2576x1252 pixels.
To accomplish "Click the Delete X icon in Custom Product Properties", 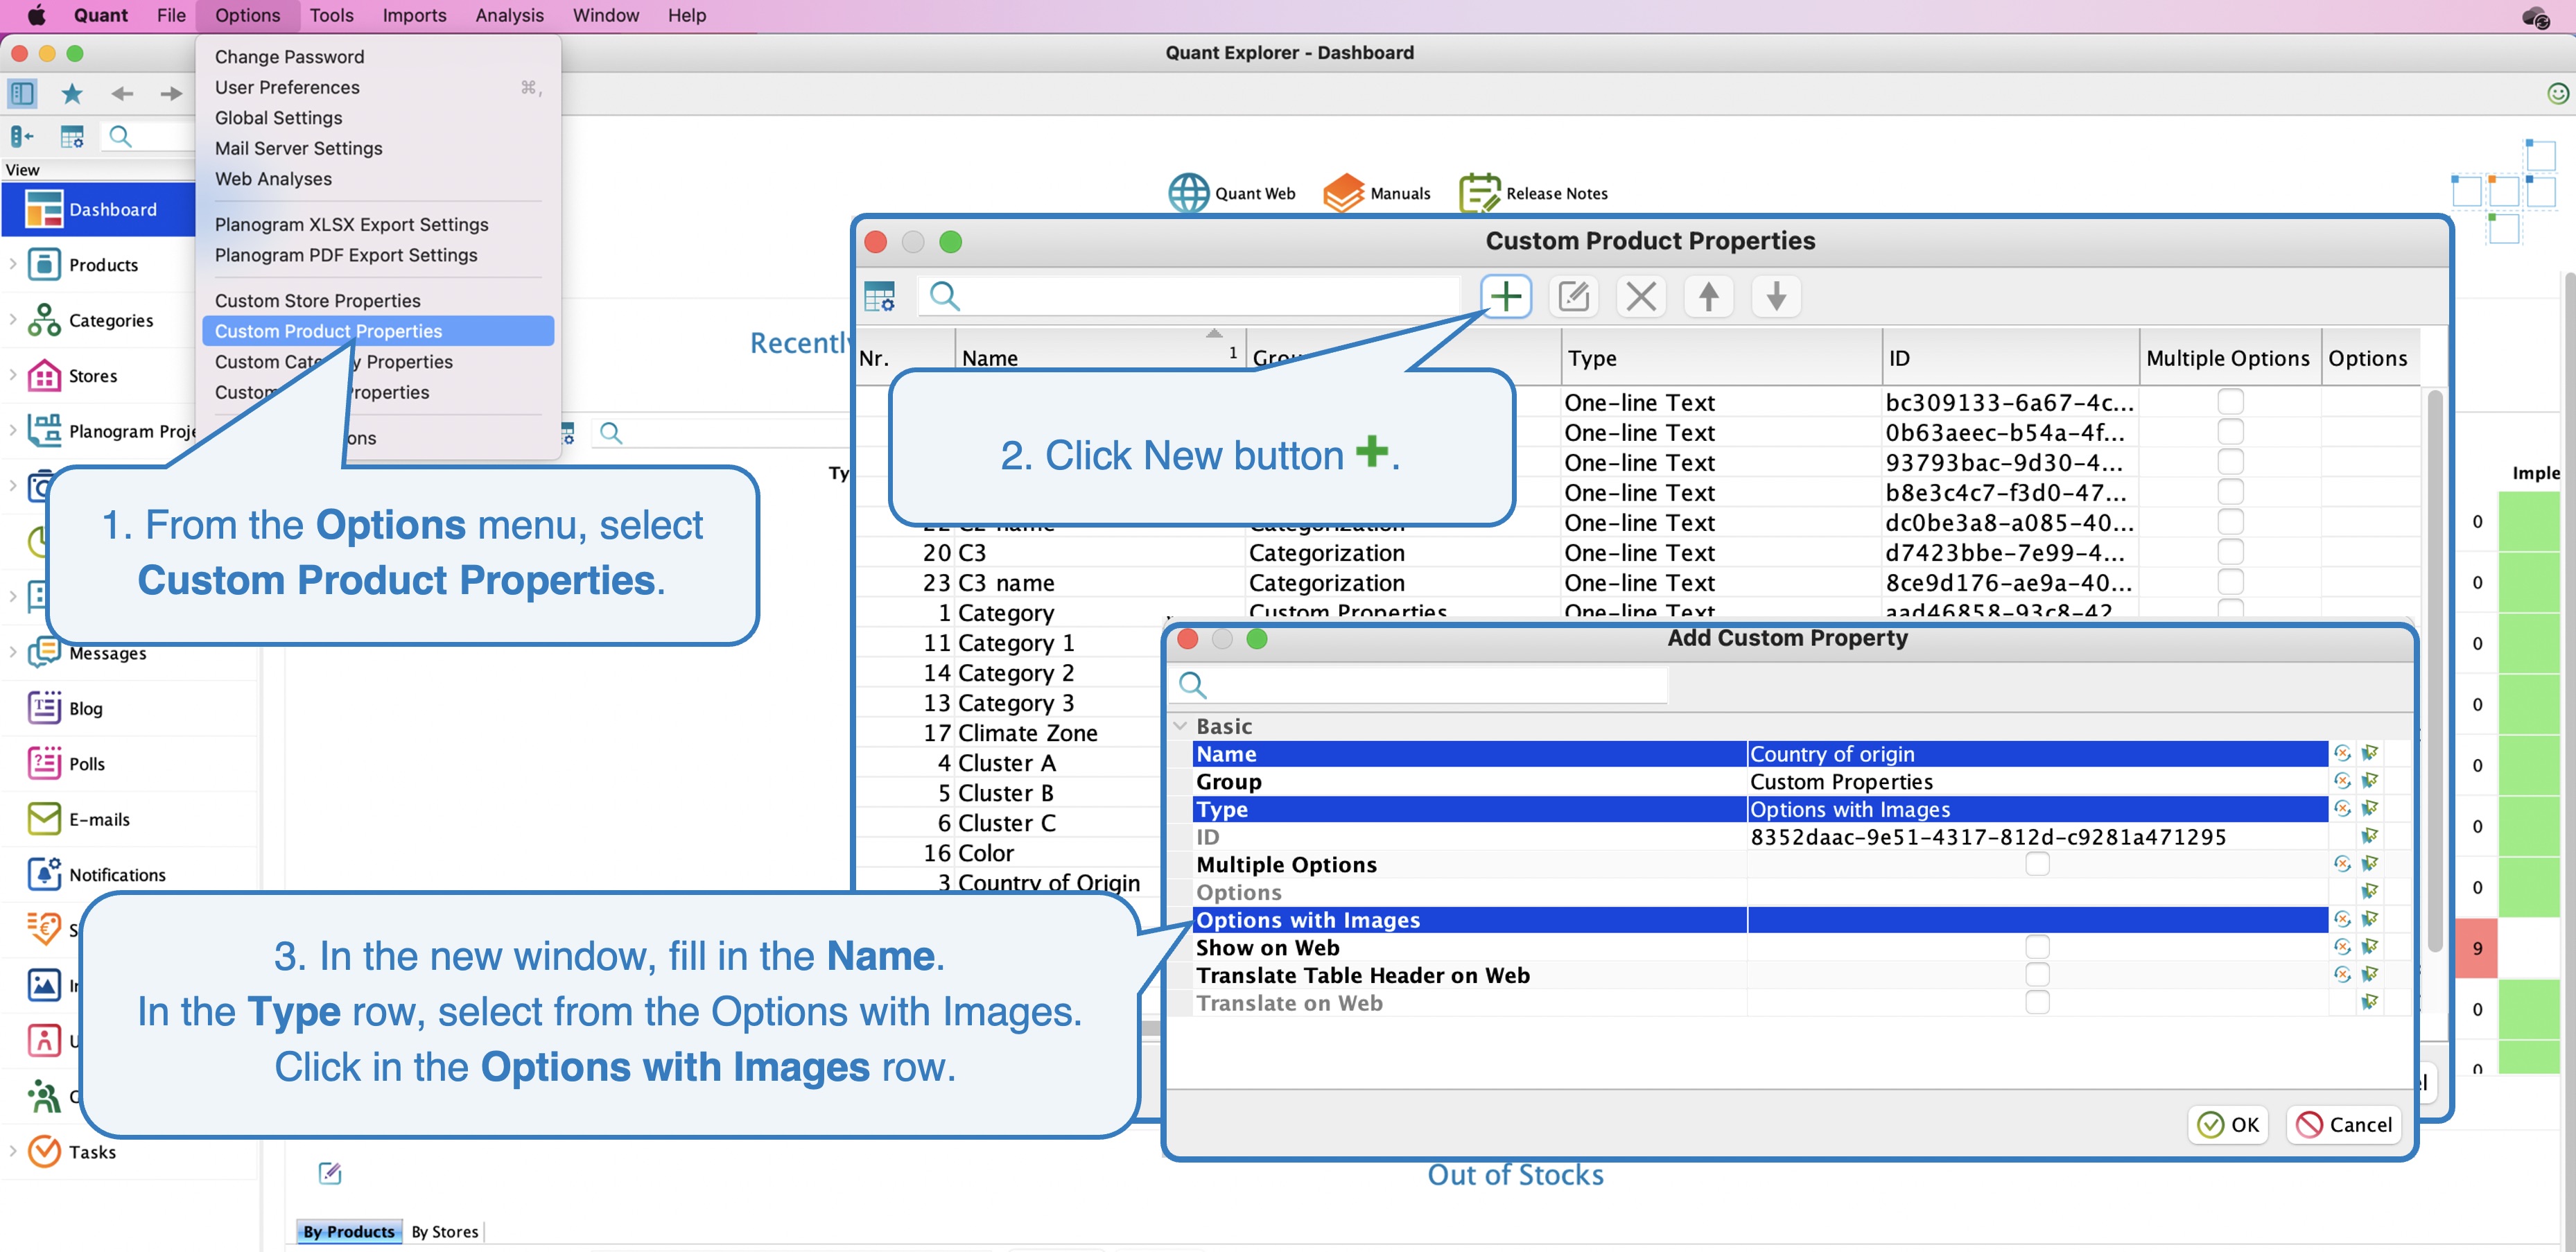I will (x=1641, y=296).
